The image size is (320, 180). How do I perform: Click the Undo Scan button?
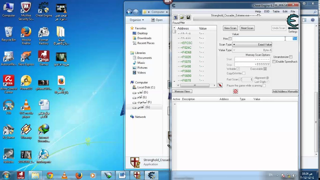tap(279, 28)
